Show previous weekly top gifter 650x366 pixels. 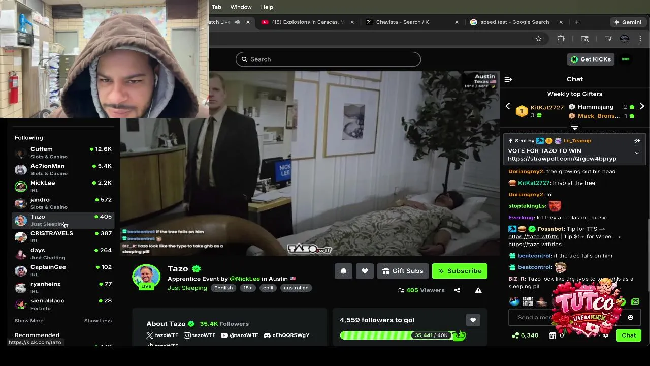click(x=507, y=106)
